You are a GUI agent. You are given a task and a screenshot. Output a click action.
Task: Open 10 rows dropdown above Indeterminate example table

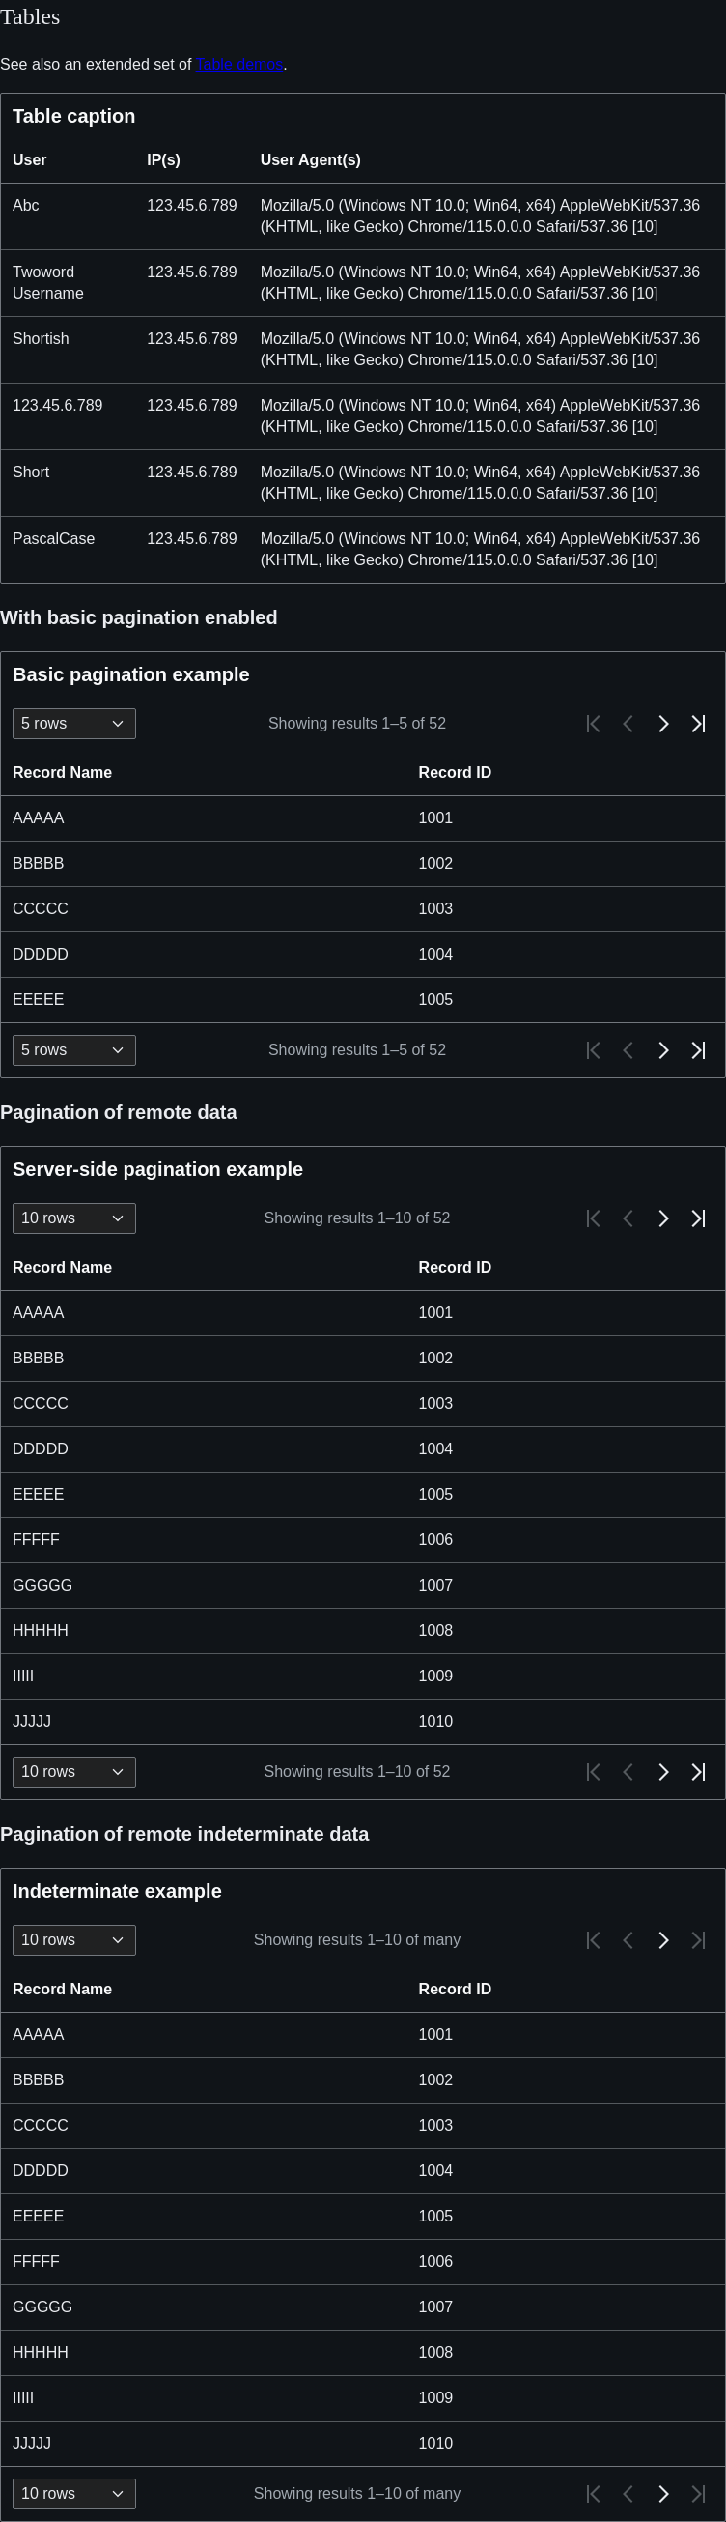(x=74, y=1940)
